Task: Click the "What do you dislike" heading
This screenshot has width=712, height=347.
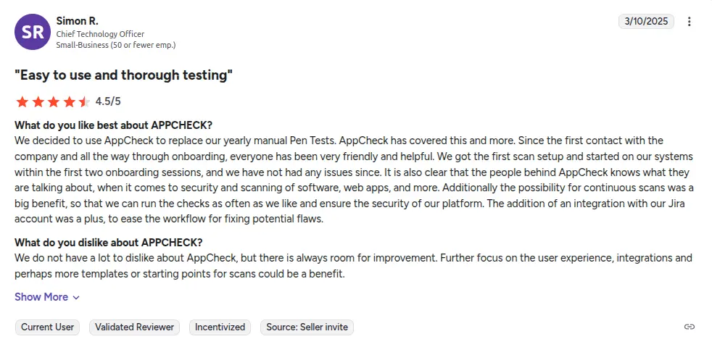Action: click(108, 242)
